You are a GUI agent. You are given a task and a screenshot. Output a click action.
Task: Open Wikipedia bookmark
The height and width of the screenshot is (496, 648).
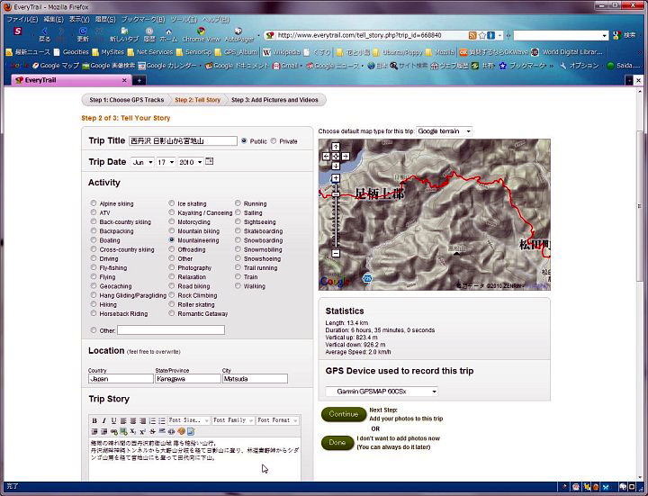pos(282,52)
